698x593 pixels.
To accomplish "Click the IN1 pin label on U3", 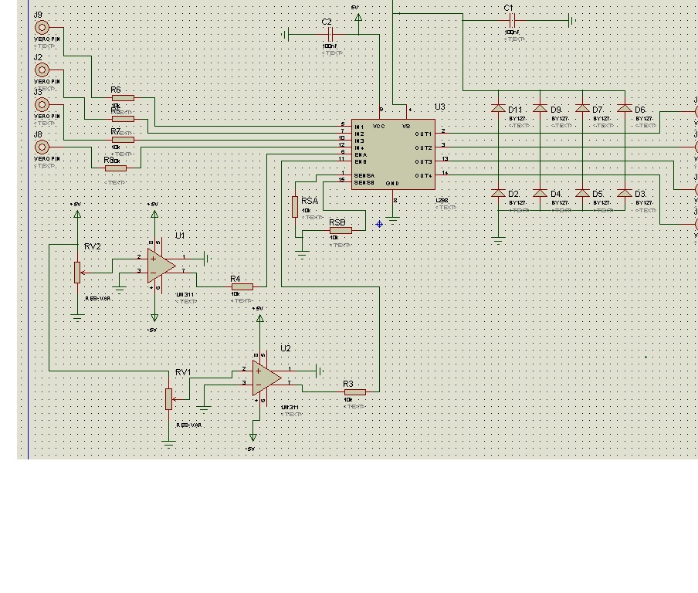I will (359, 127).
